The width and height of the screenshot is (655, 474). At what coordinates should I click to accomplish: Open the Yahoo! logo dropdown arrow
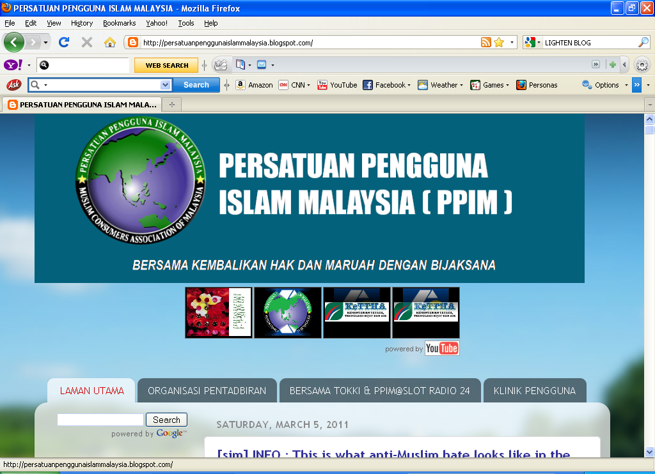pos(29,65)
